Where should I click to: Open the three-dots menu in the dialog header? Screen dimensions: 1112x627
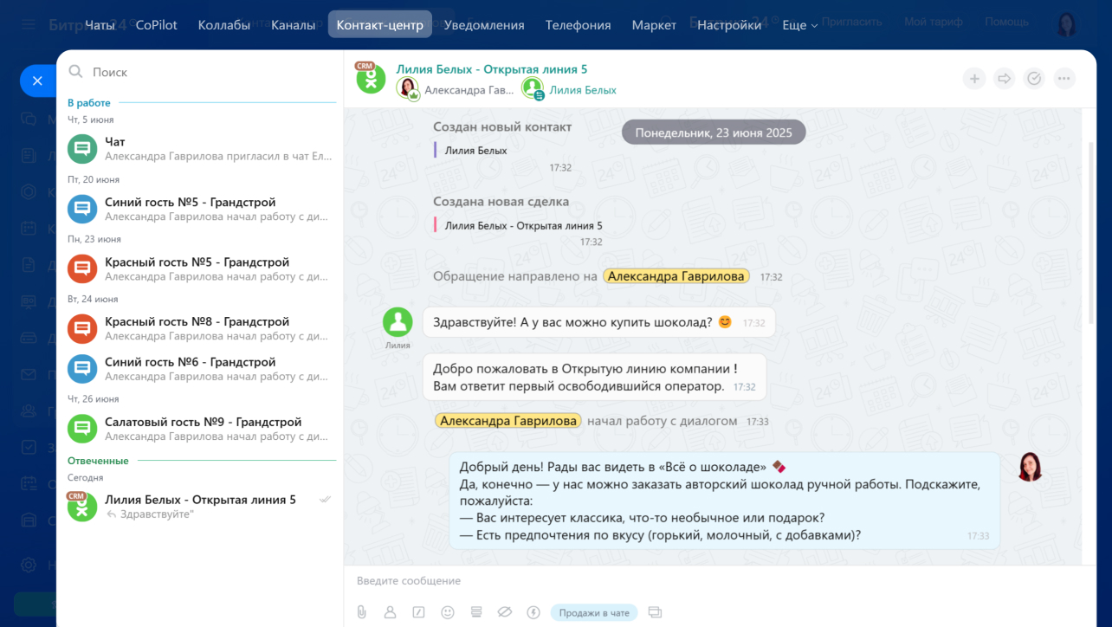coord(1064,79)
